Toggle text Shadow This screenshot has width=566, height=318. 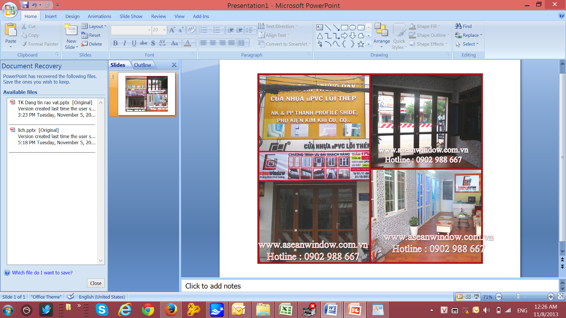153,43
